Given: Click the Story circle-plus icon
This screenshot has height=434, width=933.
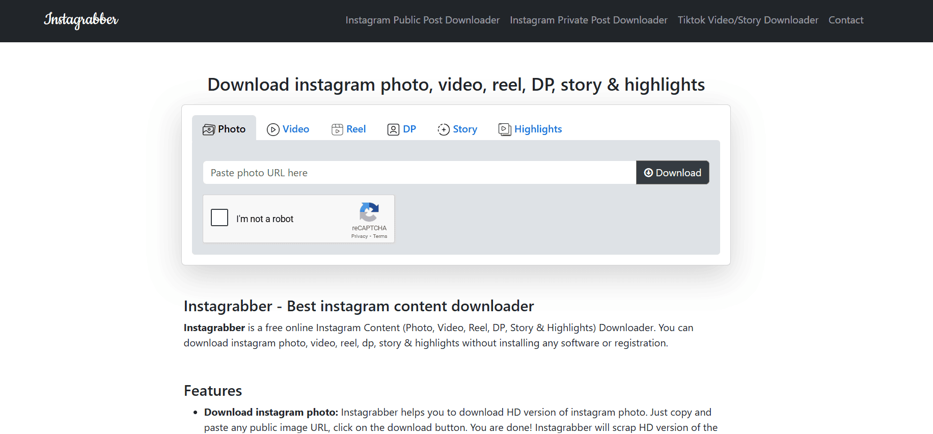Looking at the screenshot, I should (444, 130).
